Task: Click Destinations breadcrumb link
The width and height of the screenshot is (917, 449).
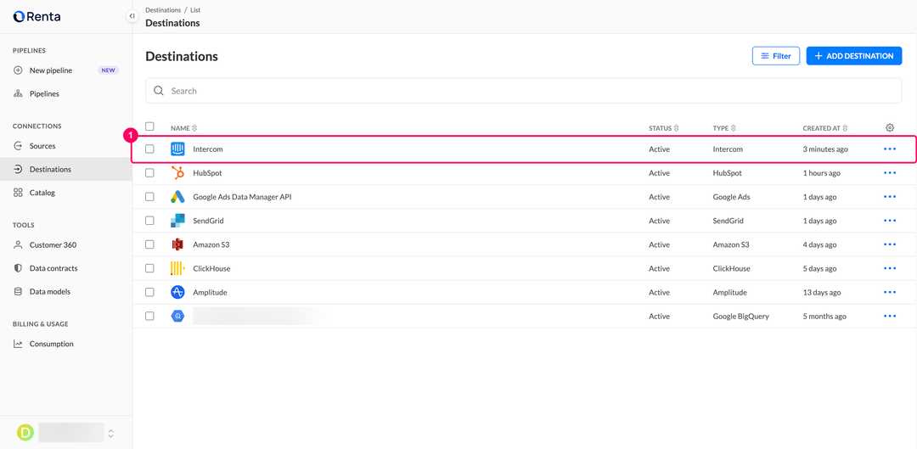Action: [162, 10]
